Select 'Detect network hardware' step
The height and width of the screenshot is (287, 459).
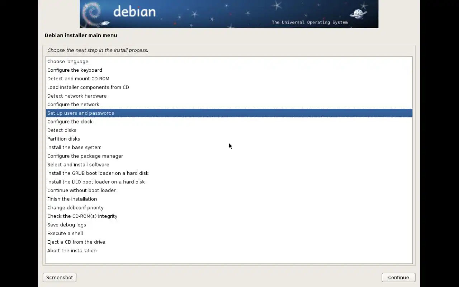[229, 96]
